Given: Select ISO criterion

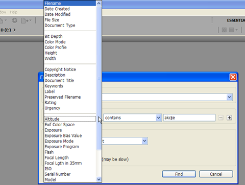Looking at the screenshot, I should click(x=70, y=169).
